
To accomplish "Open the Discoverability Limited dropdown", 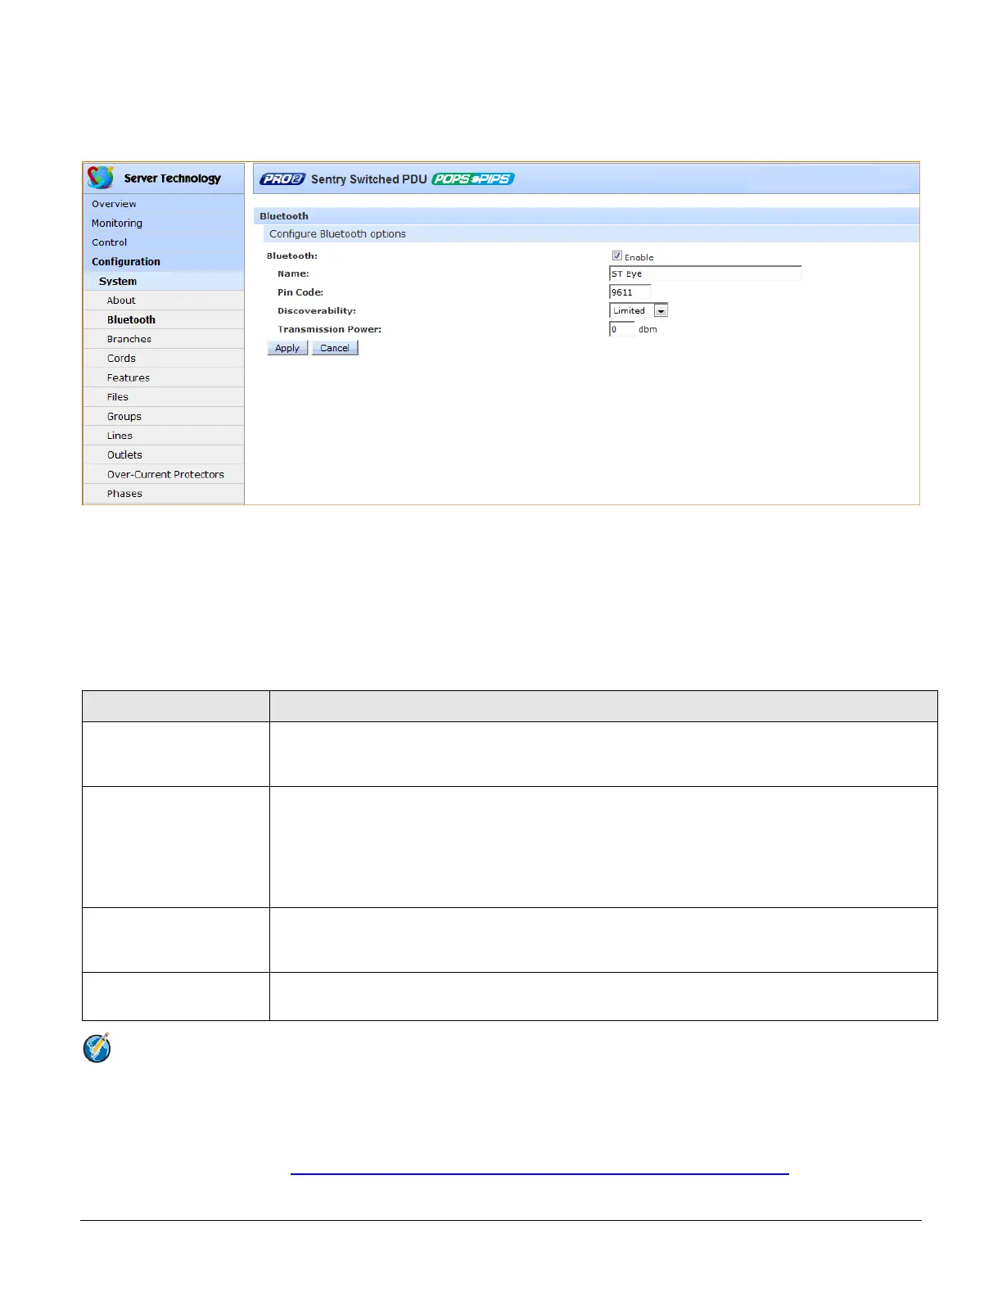I will tap(639, 310).
